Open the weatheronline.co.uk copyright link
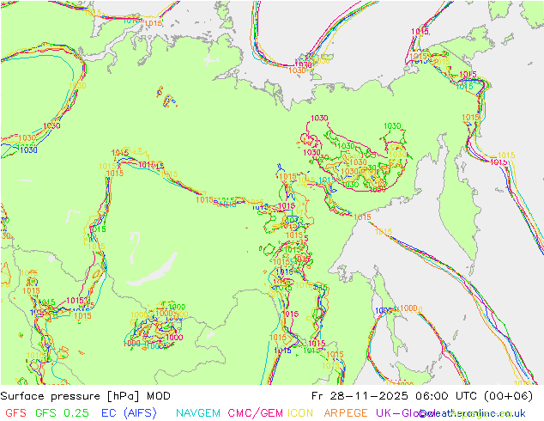Screen dimensions: 544x421 point(473,413)
